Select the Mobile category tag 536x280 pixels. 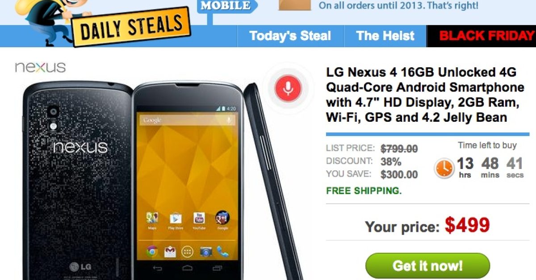pyautogui.click(x=226, y=6)
